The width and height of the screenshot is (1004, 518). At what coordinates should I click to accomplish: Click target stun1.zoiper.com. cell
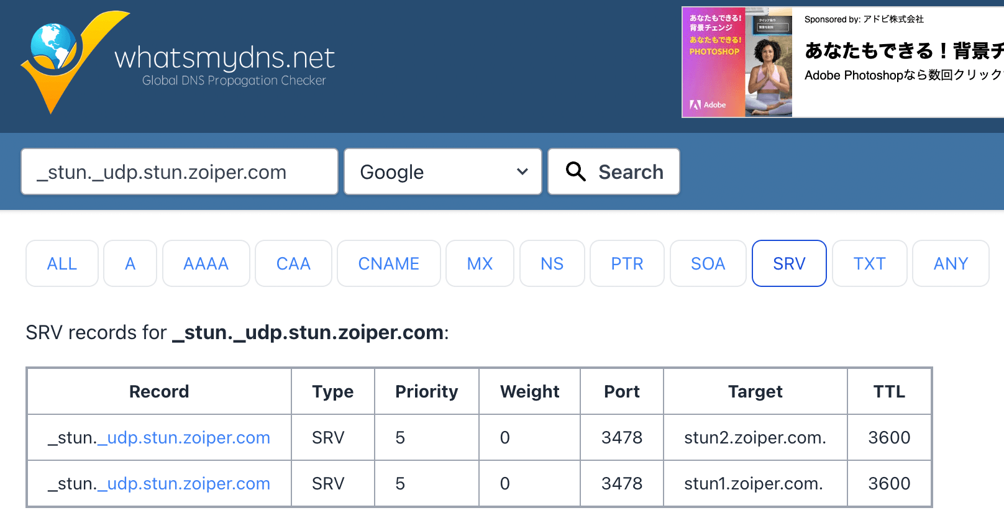[x=755, y=483]
